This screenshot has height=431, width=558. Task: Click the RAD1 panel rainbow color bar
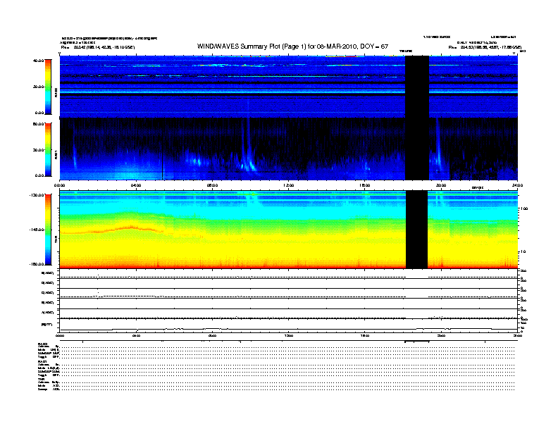(x=48, y=150)
